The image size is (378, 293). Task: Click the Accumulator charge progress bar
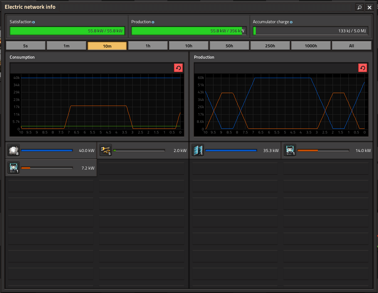coord(310,31)
